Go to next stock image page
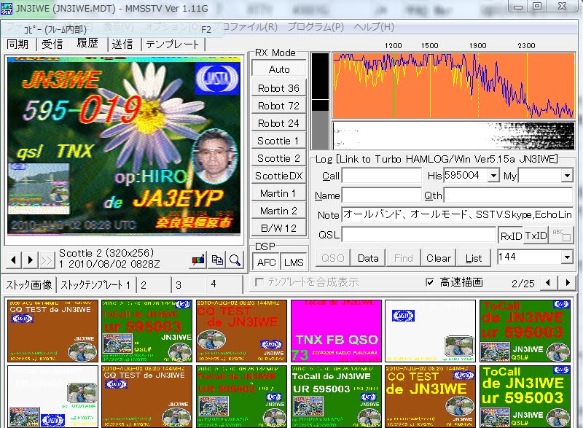583x428 pixels. pyautogui.click(x=568, y=283)
